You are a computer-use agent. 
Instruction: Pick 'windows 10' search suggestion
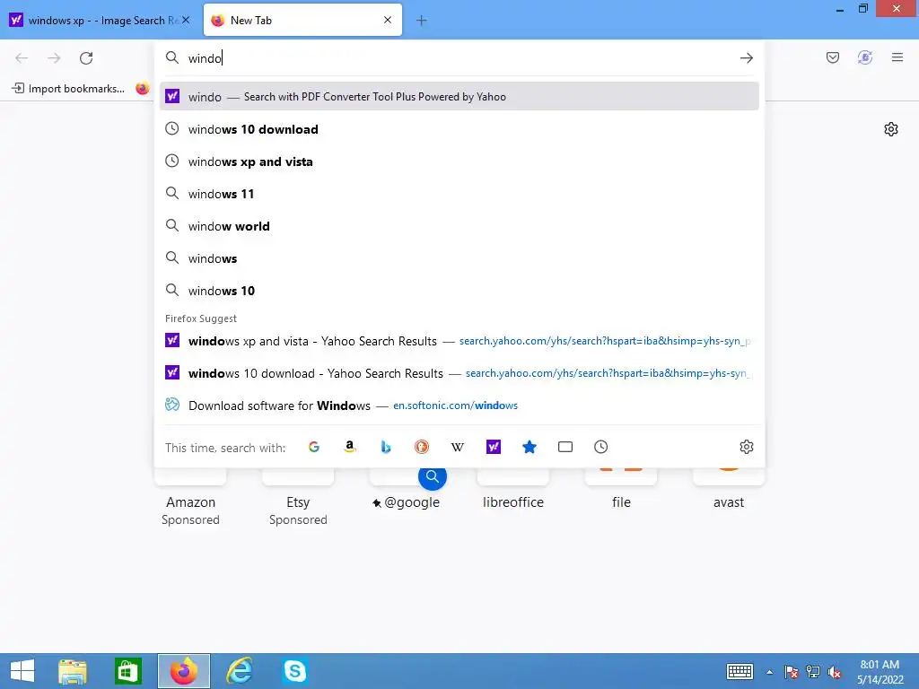click(459, 291)
